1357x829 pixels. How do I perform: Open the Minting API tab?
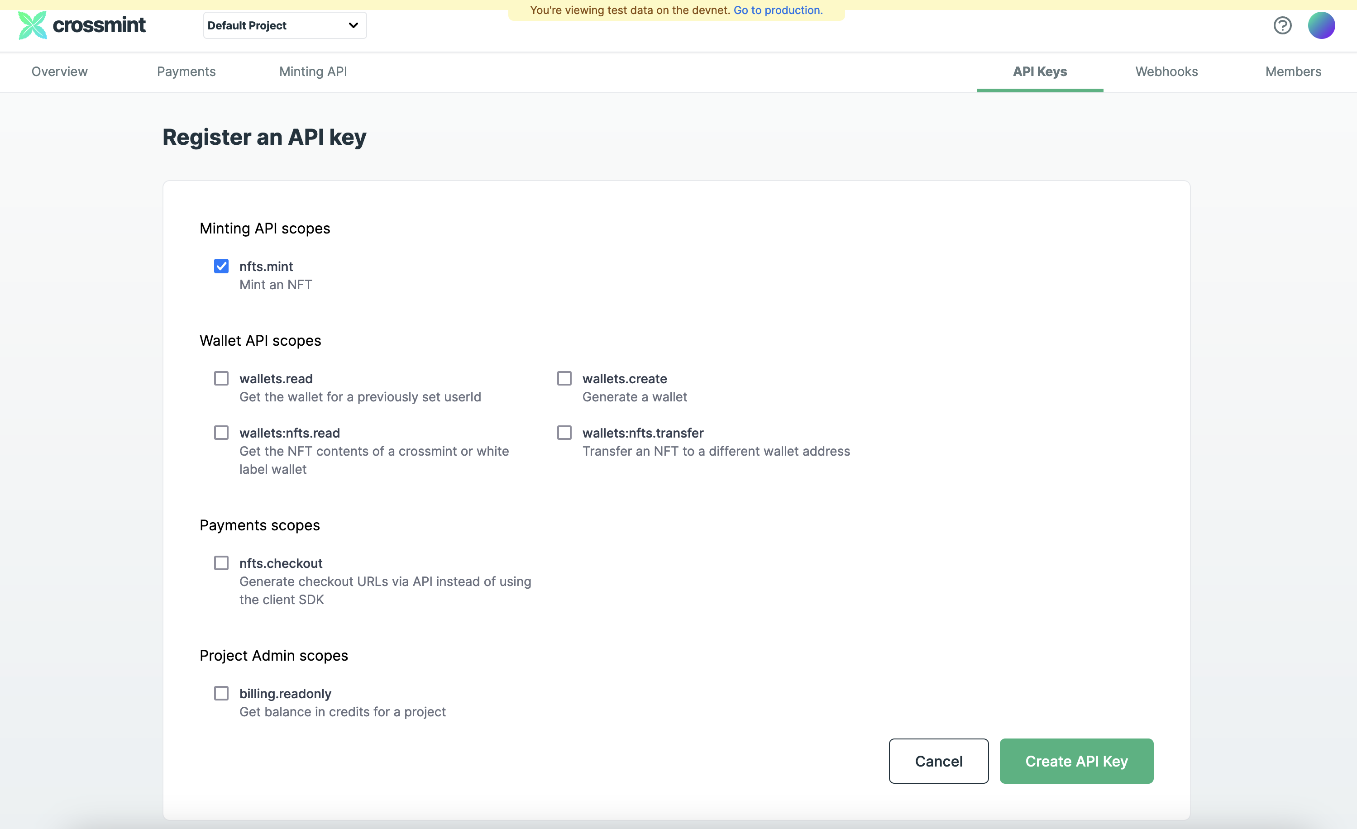[313, 71]
